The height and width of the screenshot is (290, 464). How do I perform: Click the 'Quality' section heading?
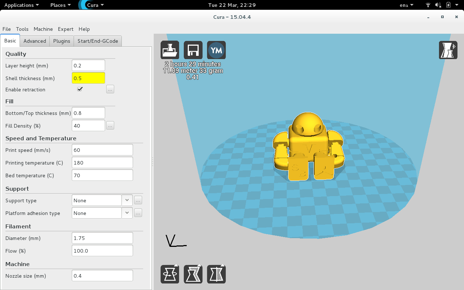tap(16, 54)
